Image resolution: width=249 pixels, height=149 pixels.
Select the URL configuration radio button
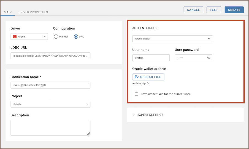[76, 36]
